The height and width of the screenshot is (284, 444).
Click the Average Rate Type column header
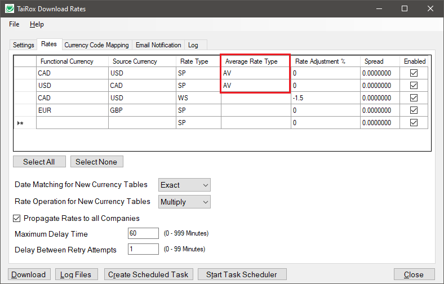(x=256, y=61)
